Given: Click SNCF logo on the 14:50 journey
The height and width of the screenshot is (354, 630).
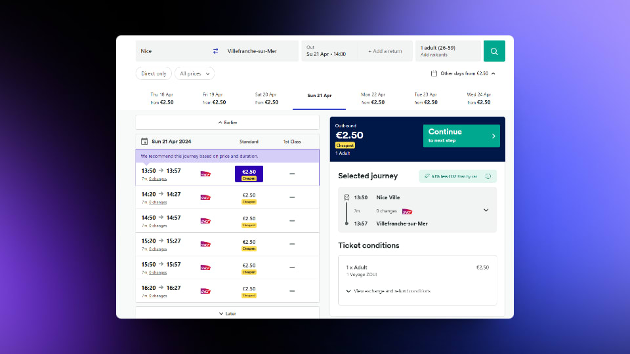Looking at the screenshot, I should [x=205, y=221].
